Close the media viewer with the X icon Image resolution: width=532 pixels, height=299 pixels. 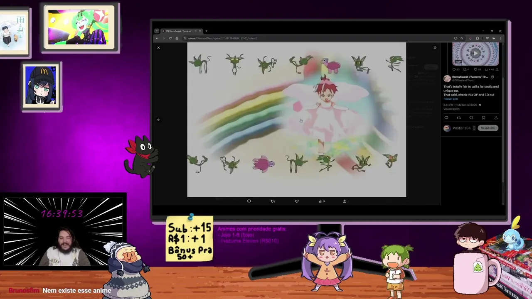158,48
